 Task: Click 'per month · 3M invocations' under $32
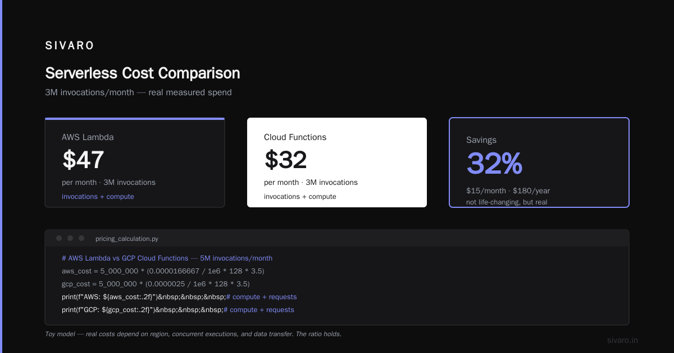click(311, 183)
